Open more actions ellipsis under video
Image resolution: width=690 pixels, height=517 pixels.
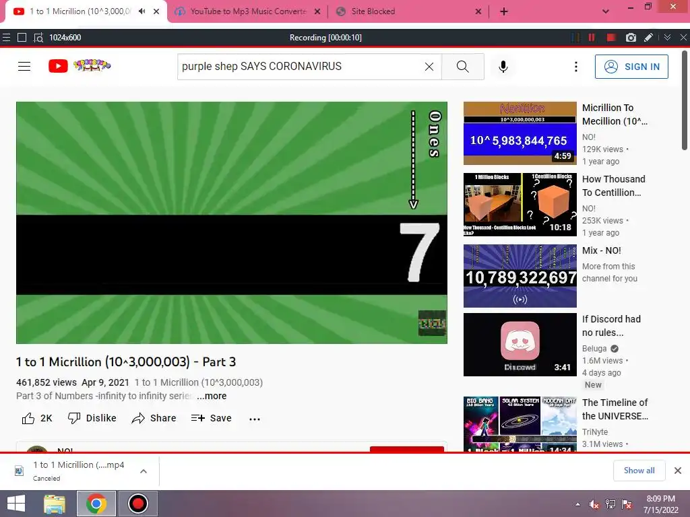(x=254, y=419)
